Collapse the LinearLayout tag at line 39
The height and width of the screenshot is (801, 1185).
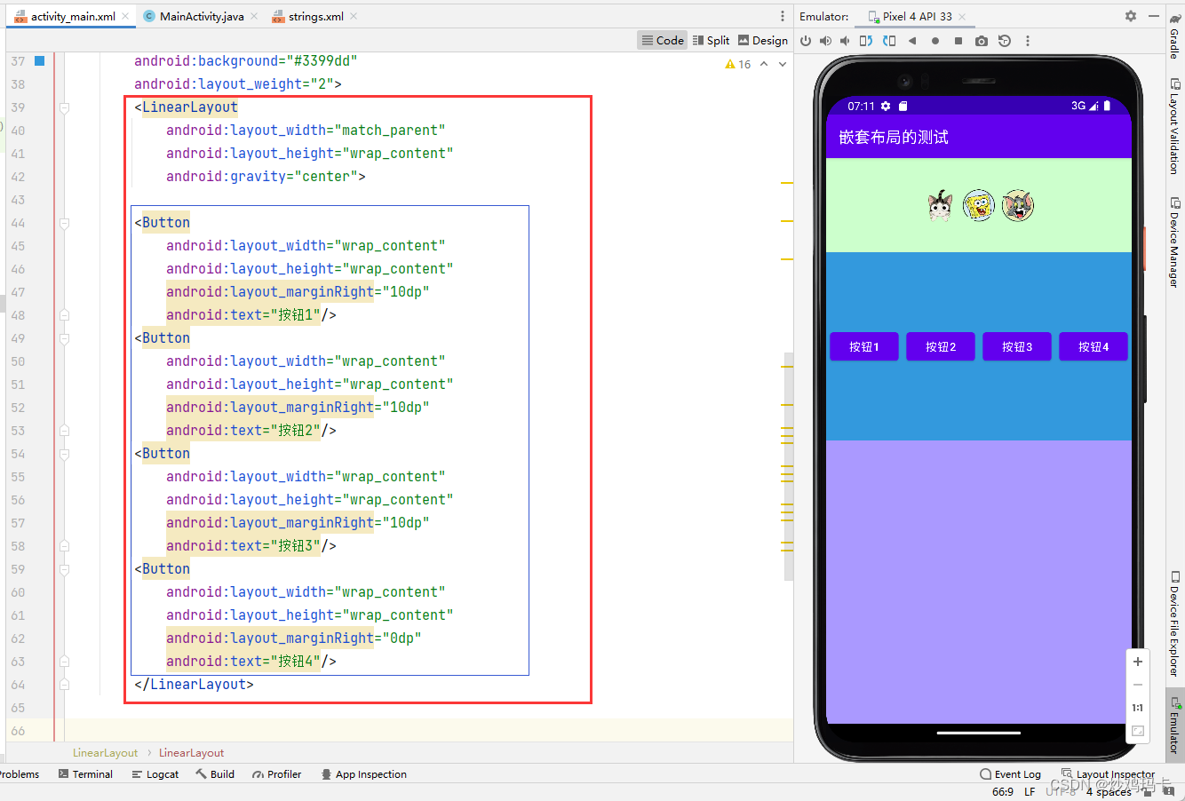pos(64,107)
